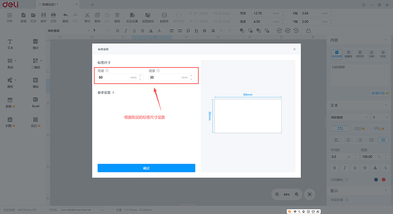Screen dimensions: 393x214
Task: Close the 标签设置 dialog with the X
Action: pyautogui.click(x=294, y=49)
